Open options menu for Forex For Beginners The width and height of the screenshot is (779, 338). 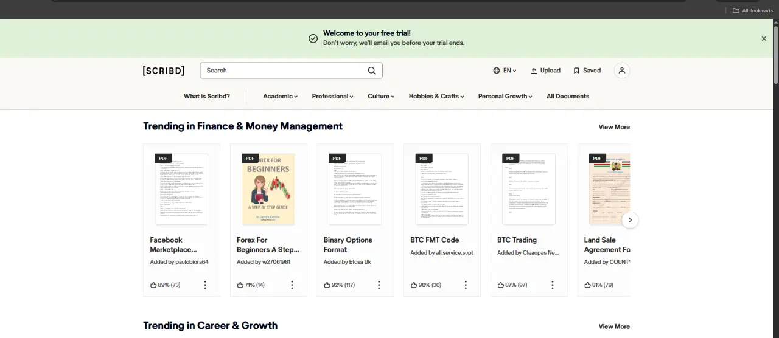coord(292,285)
